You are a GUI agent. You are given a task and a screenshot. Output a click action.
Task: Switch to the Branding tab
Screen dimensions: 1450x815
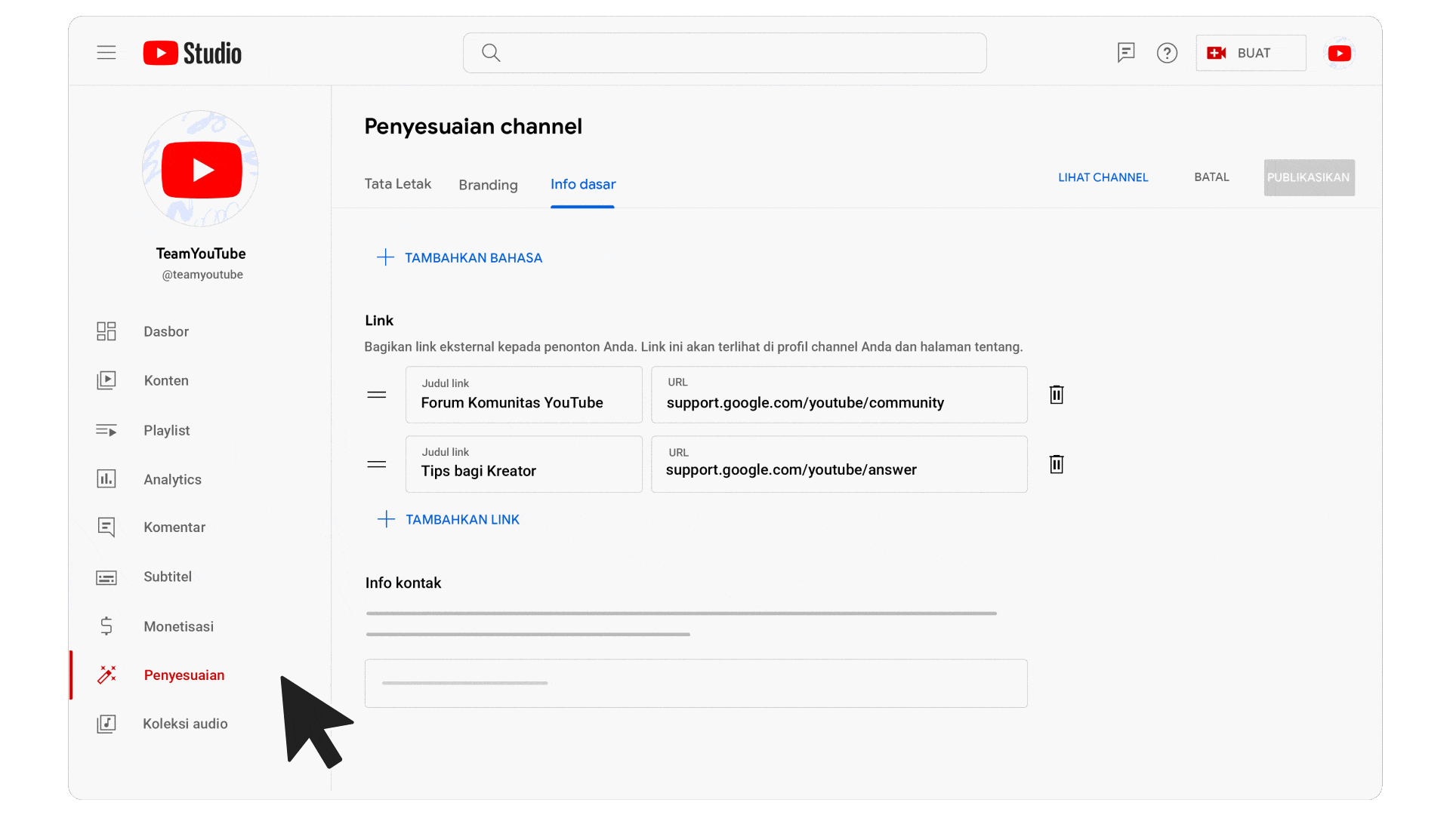click(487, 185)
